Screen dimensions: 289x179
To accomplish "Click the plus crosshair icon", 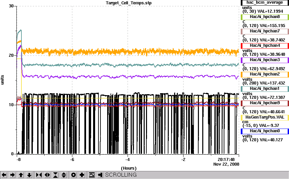I will point(82,175).
